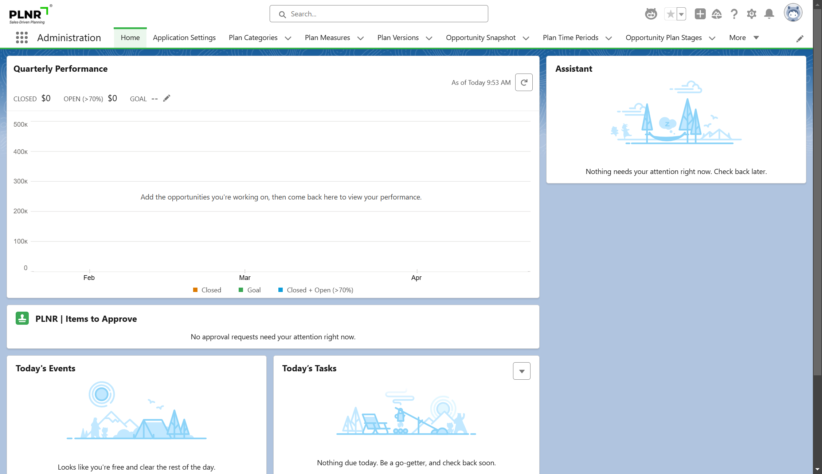Open the global actions plus icon
This screenshot has height=474, width=822.
700,14
